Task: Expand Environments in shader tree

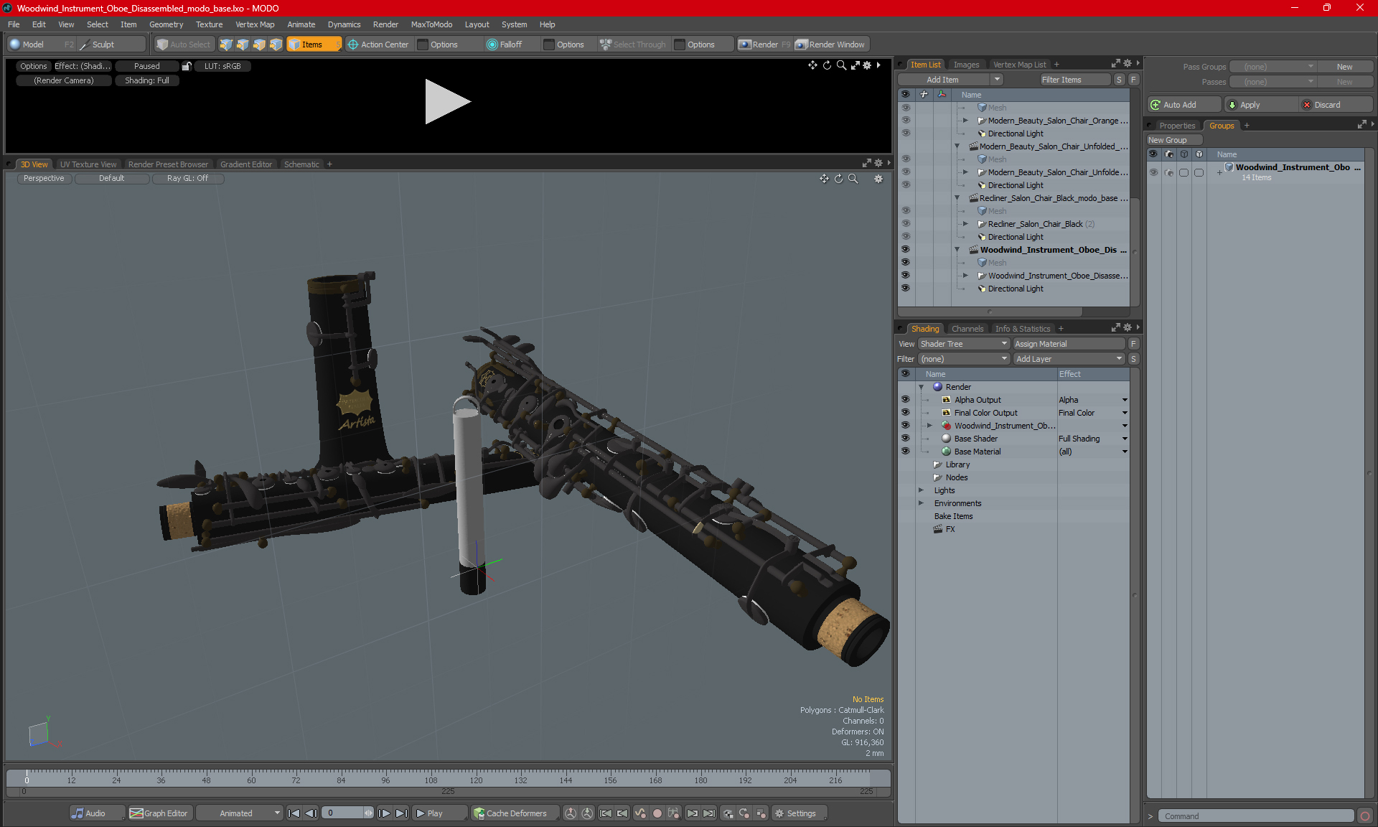Action: click(921, 503)
